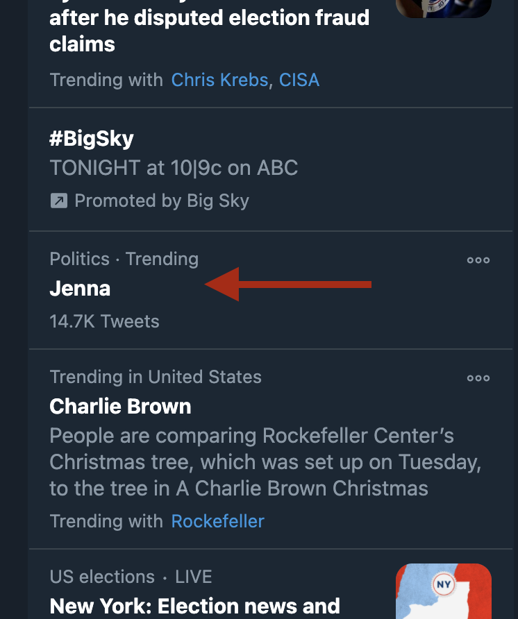Open the Charlie Brown trend title
The width and height of the screenshot is (518, 619).
point(120,406)
